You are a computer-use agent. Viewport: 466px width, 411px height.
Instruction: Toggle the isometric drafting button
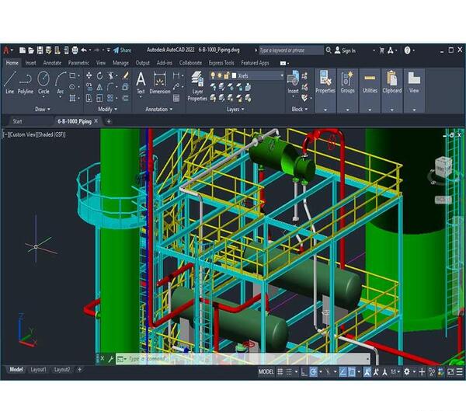pos(328,371)
